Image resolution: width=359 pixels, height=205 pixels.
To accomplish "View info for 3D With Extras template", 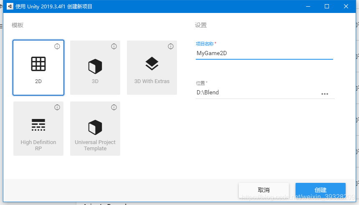I will click(171, 46).
